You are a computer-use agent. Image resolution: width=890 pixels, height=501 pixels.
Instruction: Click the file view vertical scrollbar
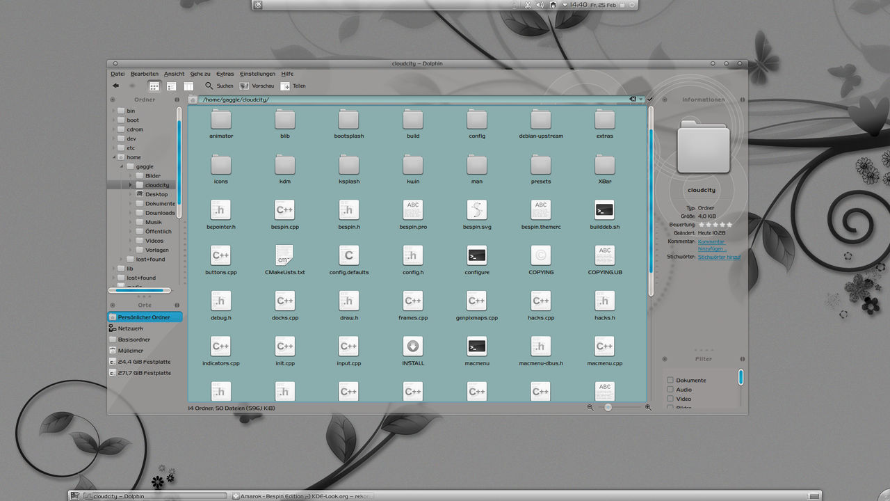tap(651, 201)
